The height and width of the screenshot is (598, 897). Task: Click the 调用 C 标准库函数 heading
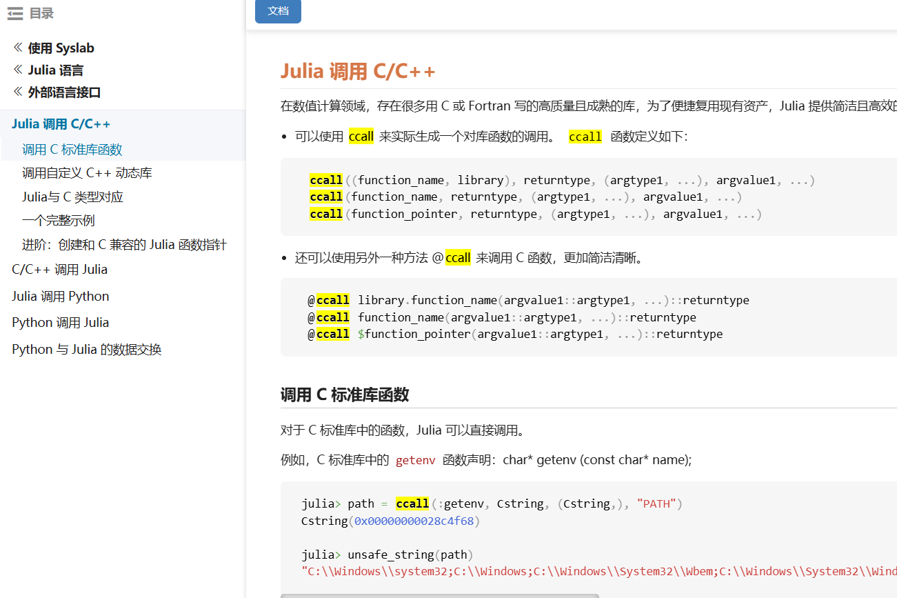point(345,395)
